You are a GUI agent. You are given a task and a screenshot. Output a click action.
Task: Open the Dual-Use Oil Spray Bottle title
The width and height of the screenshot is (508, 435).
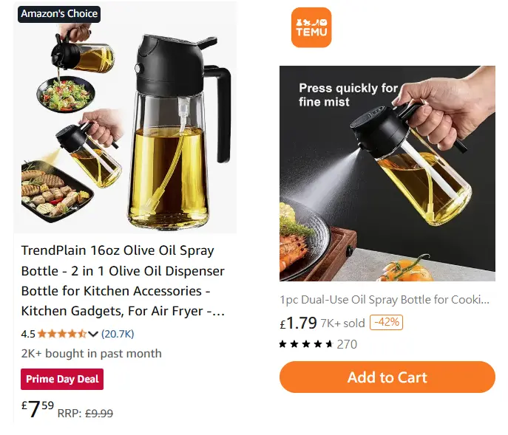pyautogui.click(x=385, y=300)
